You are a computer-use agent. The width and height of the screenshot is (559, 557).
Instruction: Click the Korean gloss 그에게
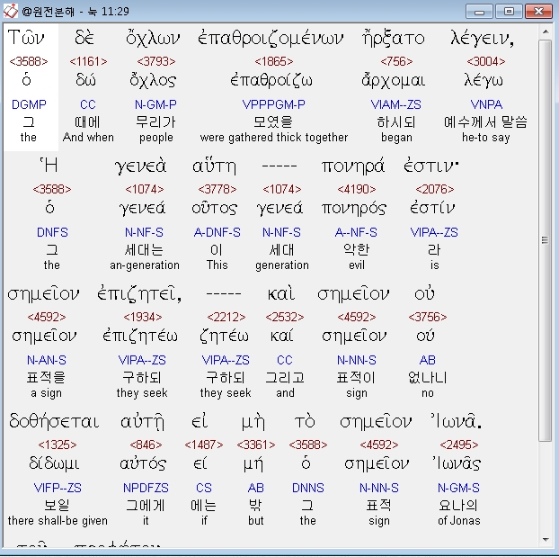point(146,506)
